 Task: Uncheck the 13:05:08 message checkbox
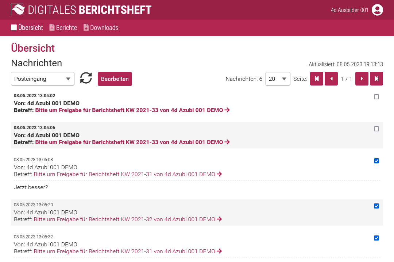tap(376, 161)
